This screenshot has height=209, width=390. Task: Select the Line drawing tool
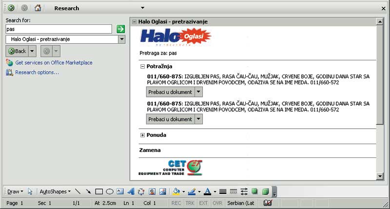[x=78, y=191]
